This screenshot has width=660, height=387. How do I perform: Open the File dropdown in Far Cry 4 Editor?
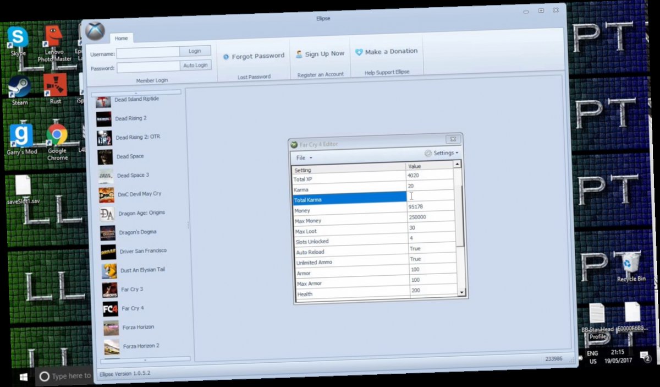(304, 158)
